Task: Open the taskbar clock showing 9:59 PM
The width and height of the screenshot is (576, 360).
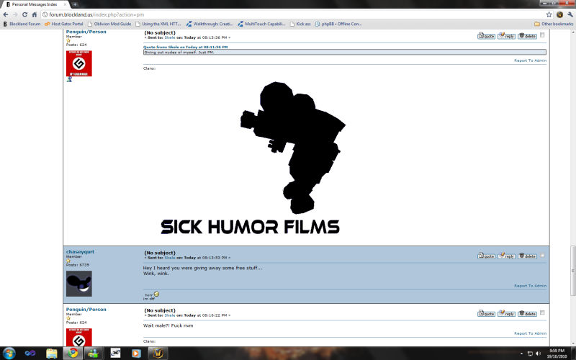Action: click(x=557, y=354)
